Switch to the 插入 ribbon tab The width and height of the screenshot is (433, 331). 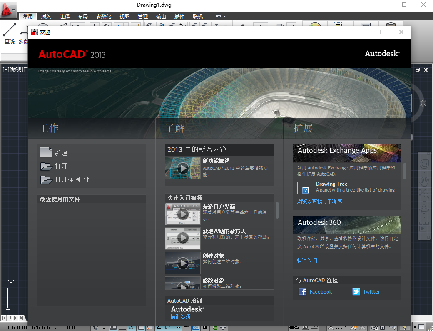tap(46, 17)
